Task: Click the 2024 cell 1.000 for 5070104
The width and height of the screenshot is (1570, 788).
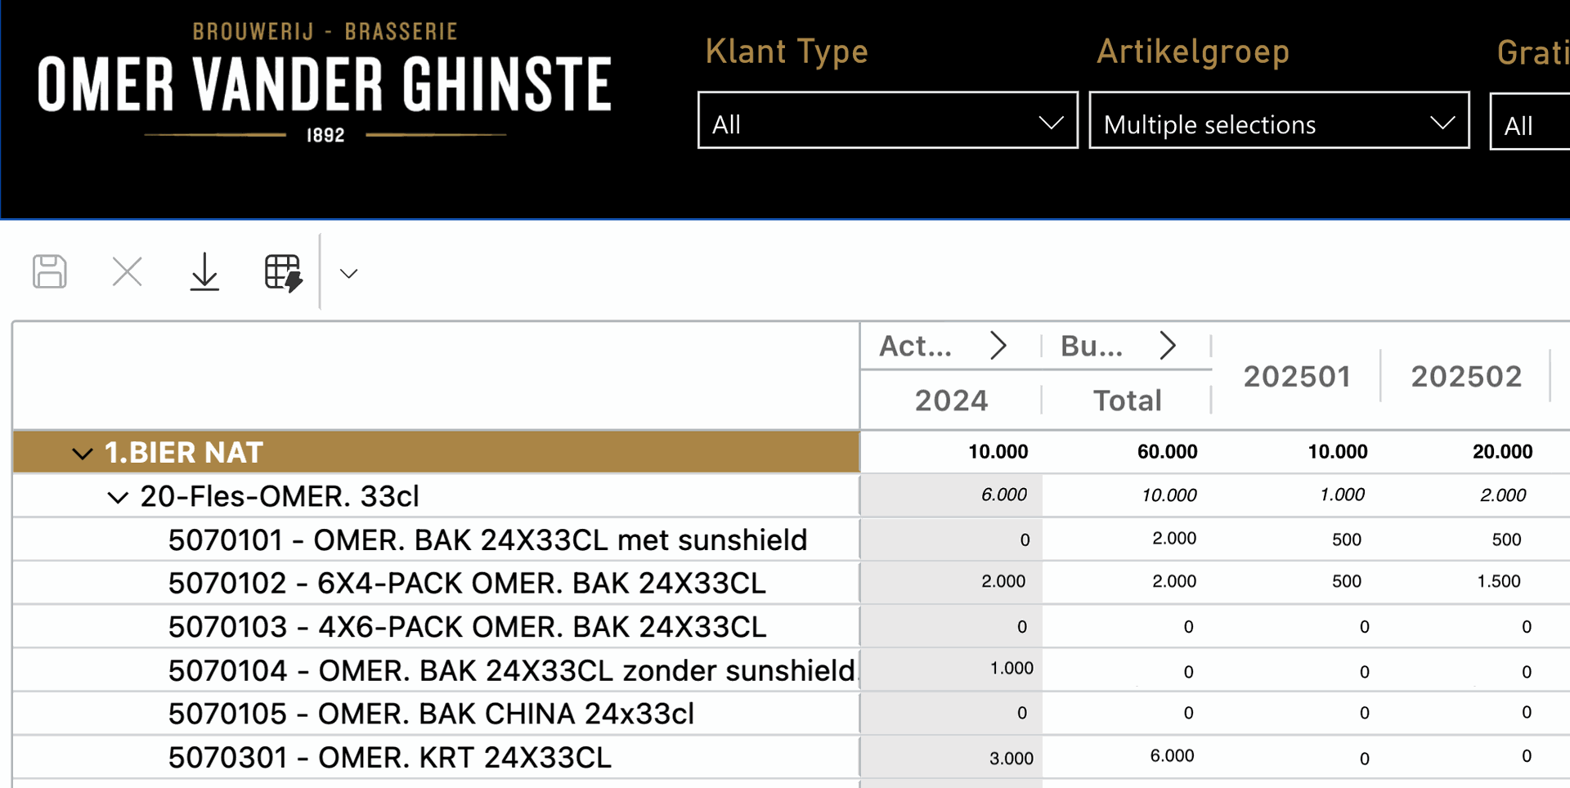Action: pyautogui.click(x=1012, y=669)
